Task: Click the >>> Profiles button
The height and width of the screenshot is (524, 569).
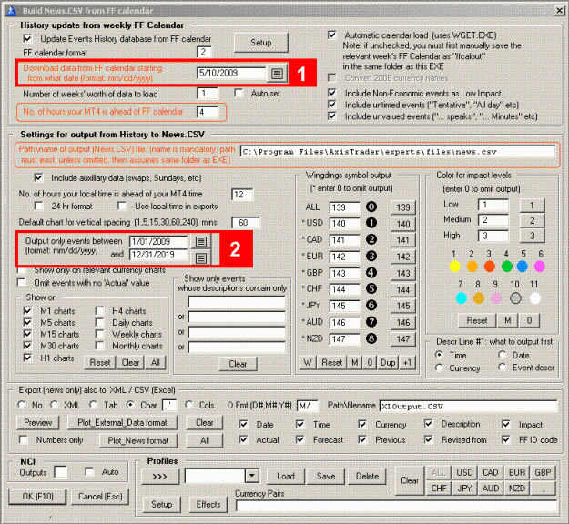Action: (x=160, y=476)
